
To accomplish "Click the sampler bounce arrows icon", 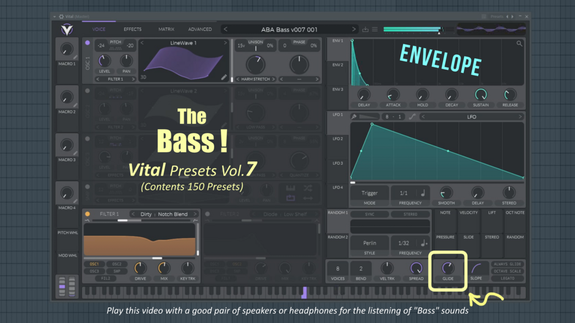I will 308,198.
